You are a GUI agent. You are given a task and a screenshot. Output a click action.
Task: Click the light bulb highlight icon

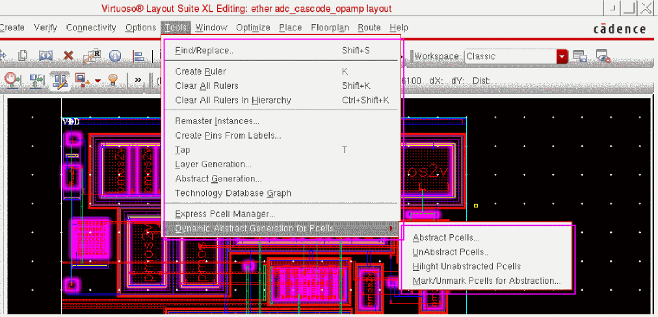pyautogui.click(x=112, y=80)
